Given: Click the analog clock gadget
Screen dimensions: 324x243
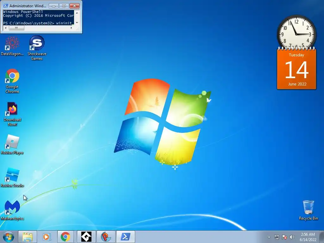Looking at the screenshot, I should point(296,33).
